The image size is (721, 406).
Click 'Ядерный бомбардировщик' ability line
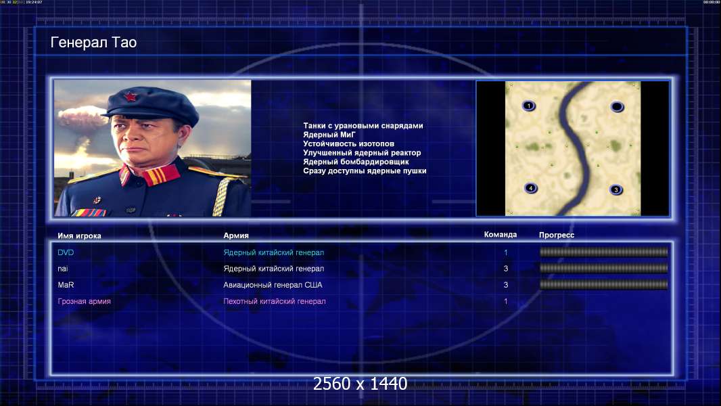click(356, 162)
